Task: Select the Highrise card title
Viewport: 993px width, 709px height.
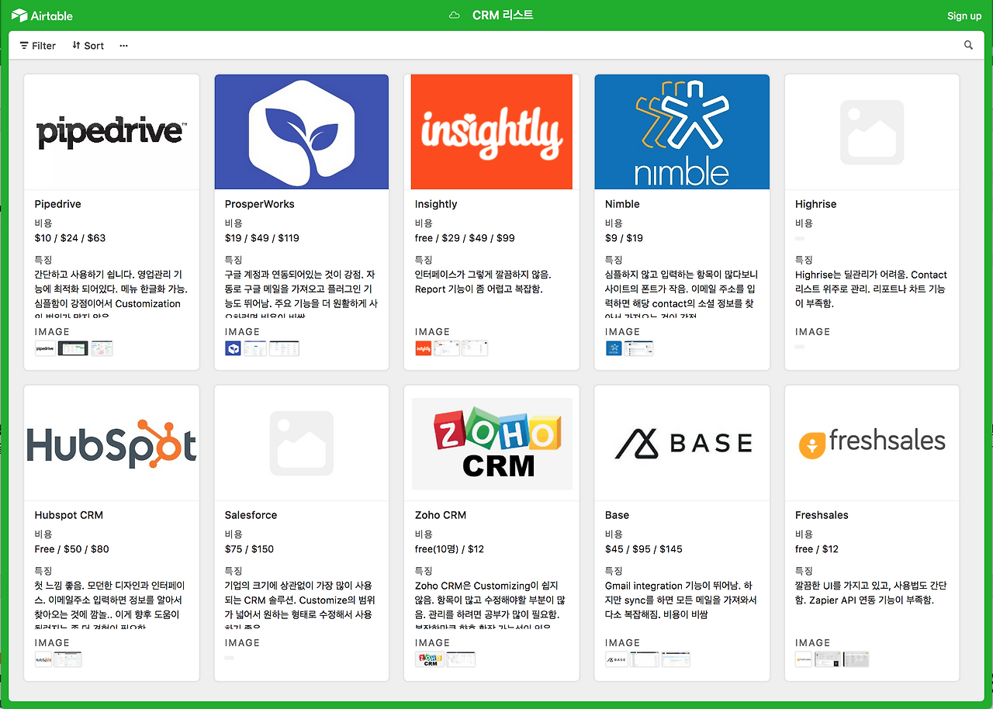Action: click(x=816, y=204)
